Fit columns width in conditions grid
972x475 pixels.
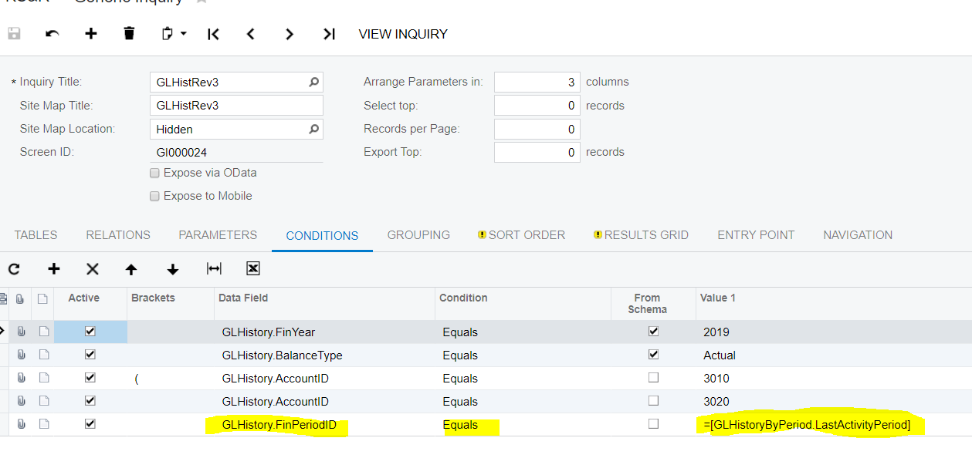pos(214,268)
